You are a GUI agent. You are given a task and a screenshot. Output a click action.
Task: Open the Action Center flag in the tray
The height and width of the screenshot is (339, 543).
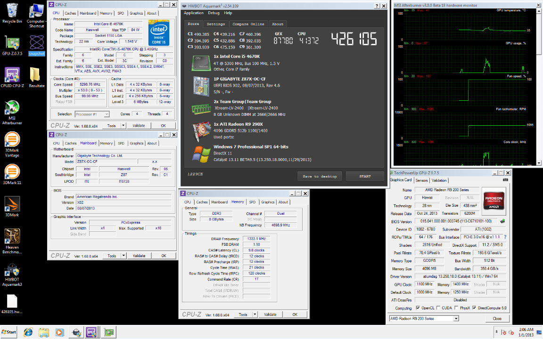pos(504,332)
